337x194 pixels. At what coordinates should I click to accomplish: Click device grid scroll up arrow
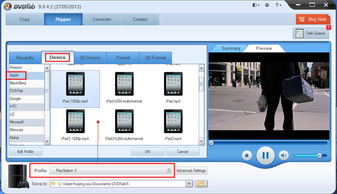click(201, 68)
